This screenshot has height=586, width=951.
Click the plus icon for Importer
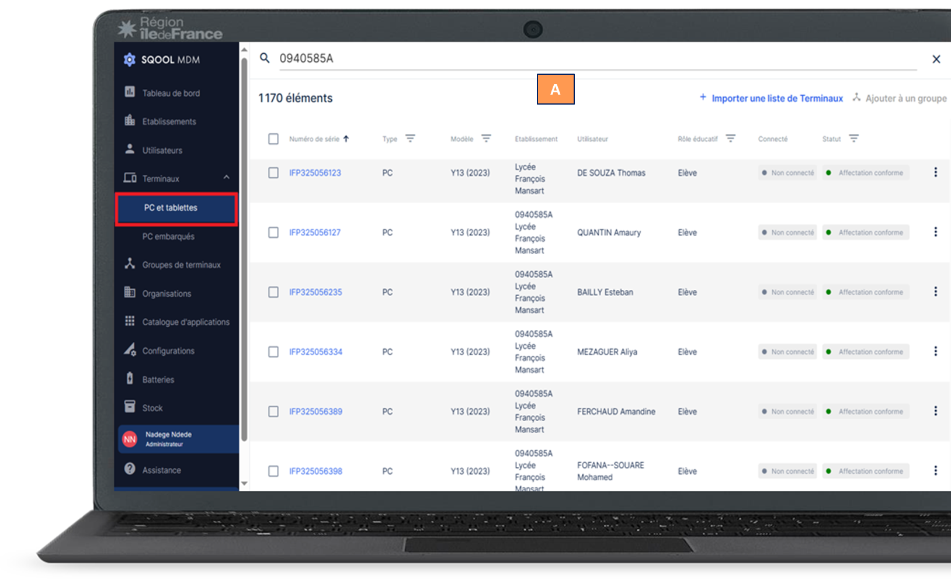point(703,97)
